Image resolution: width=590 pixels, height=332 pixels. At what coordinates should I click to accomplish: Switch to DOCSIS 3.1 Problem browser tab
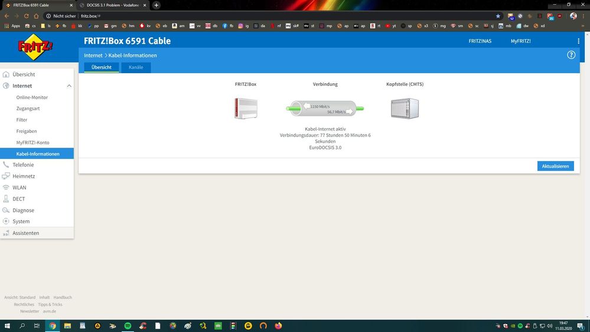click(112, 5)
